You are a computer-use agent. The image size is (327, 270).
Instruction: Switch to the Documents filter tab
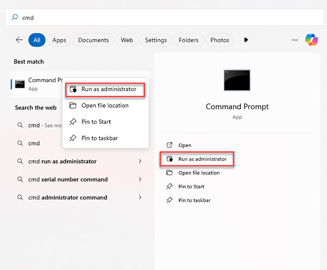pos(94,40)
